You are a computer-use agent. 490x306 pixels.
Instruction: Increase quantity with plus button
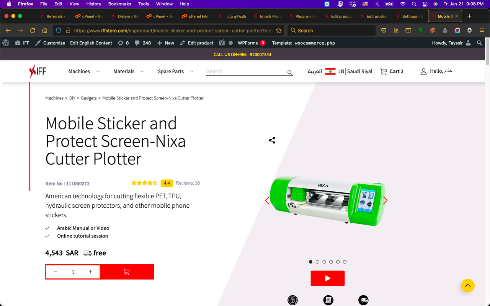[x=91, y=272]
